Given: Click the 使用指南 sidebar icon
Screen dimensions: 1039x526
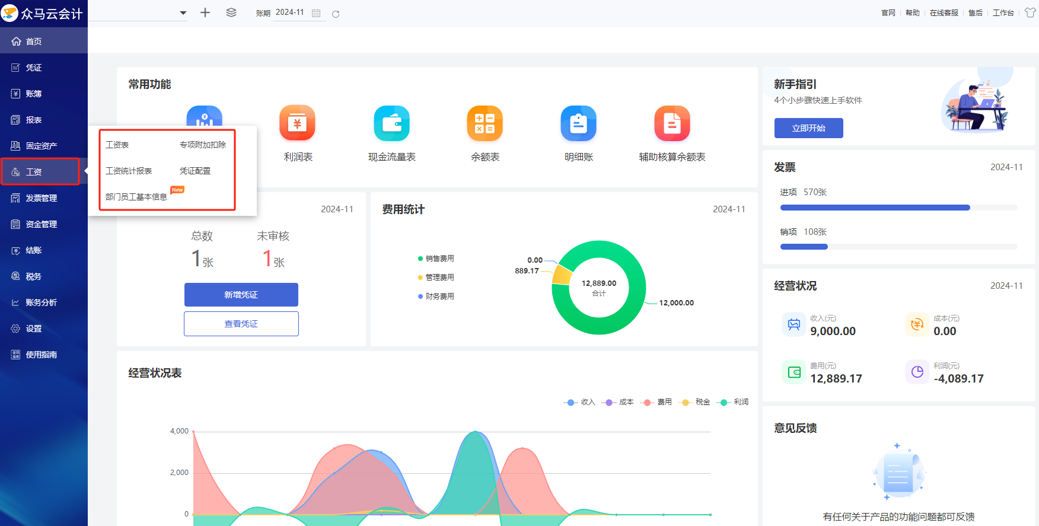Looking at the screenshot, I should 15,355.
